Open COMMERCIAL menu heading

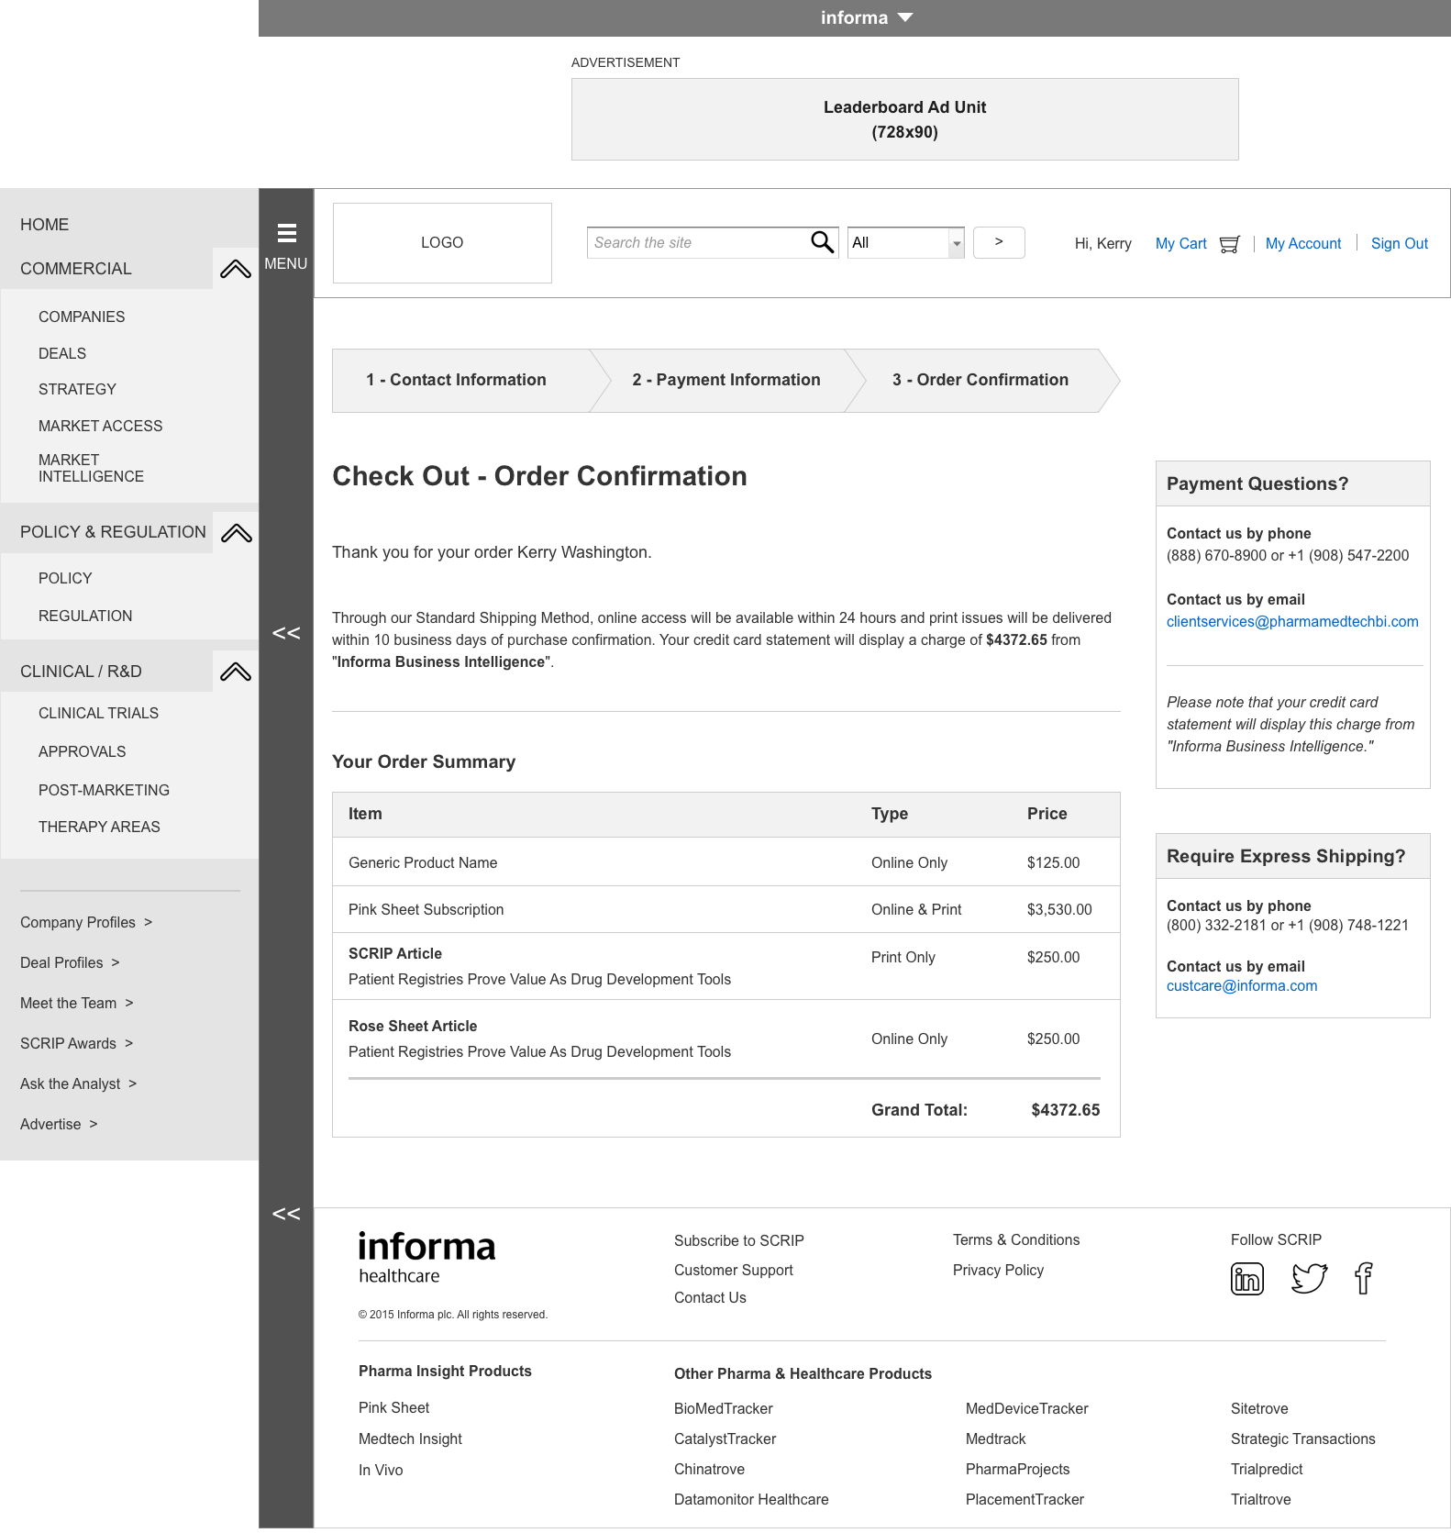(x=76, y=269)
